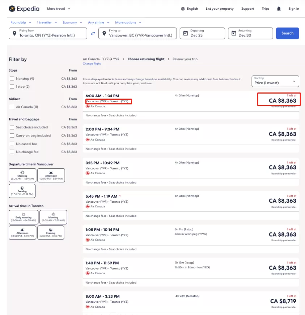Enable No change fee filter
305x315 pixels.
tap(12, 152)
